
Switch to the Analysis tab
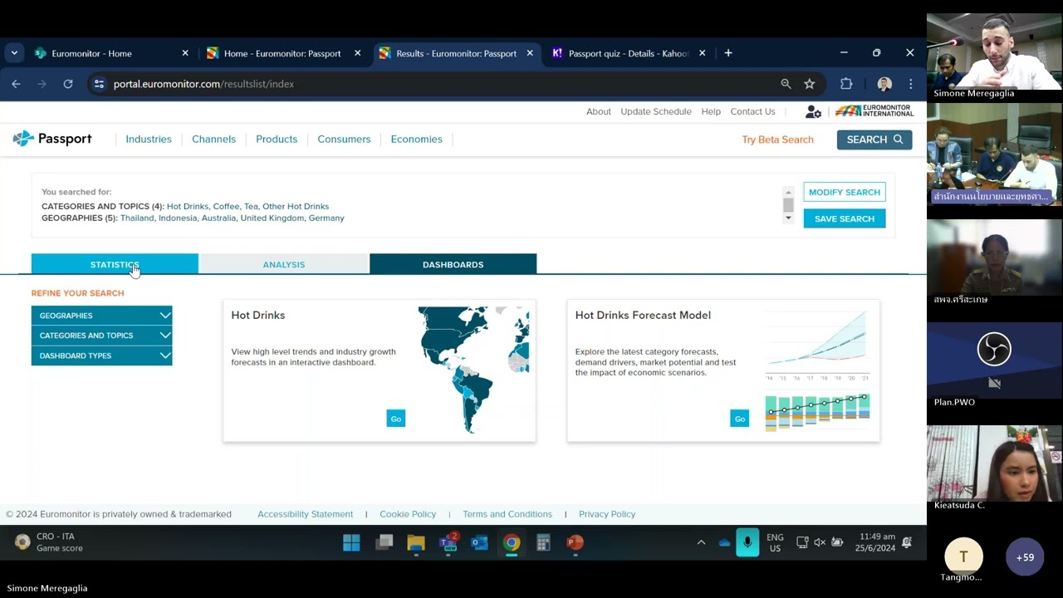pyautogui.click(x=284, y=264)
